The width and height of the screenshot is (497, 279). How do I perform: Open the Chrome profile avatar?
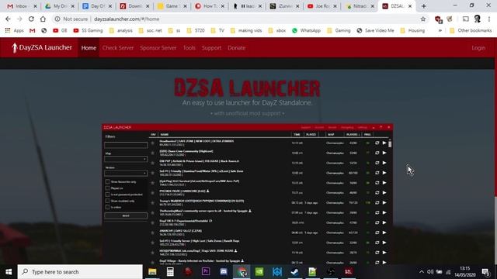coord(478,19)
